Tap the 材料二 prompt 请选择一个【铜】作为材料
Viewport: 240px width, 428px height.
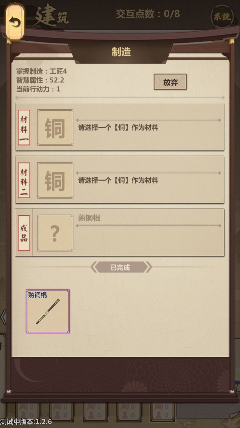(118, 181)
